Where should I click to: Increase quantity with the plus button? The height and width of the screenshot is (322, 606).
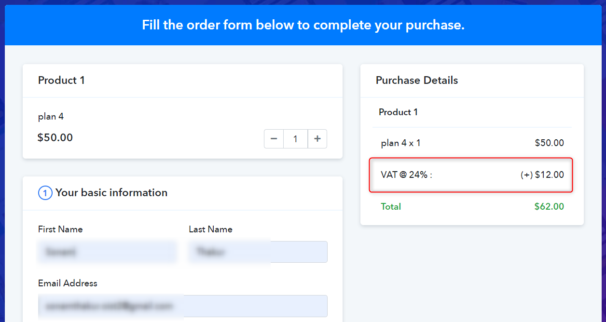click(x=317, y=139)
